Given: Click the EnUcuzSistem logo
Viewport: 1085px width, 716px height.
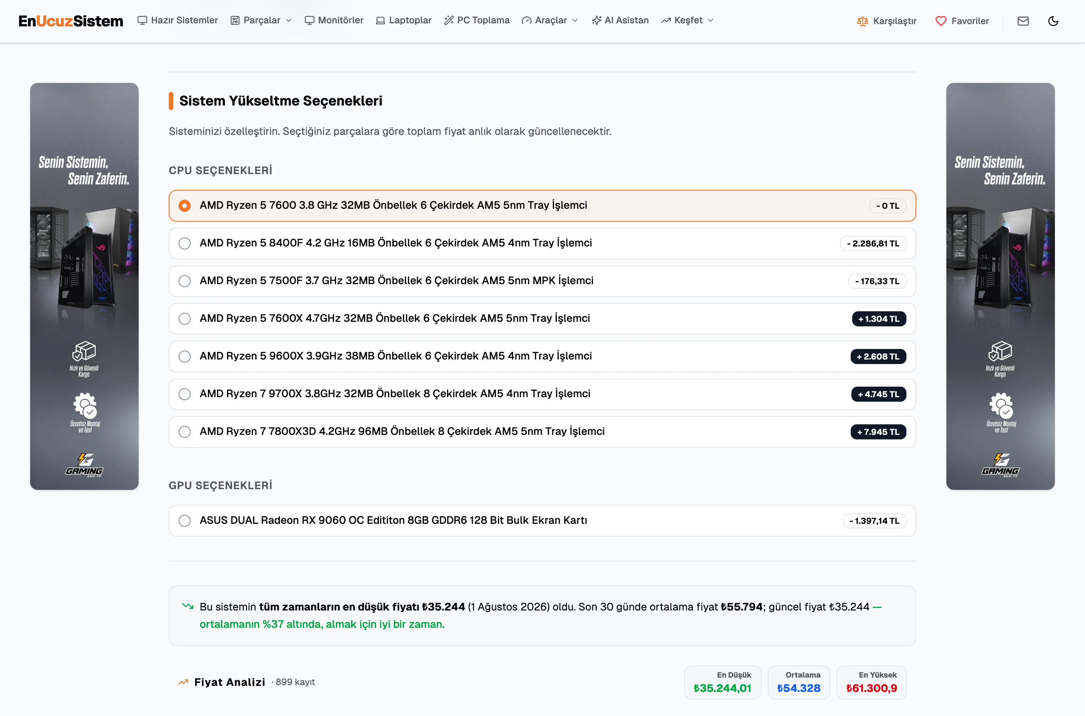Looking at the screenshot, I should tap(71, 21).
